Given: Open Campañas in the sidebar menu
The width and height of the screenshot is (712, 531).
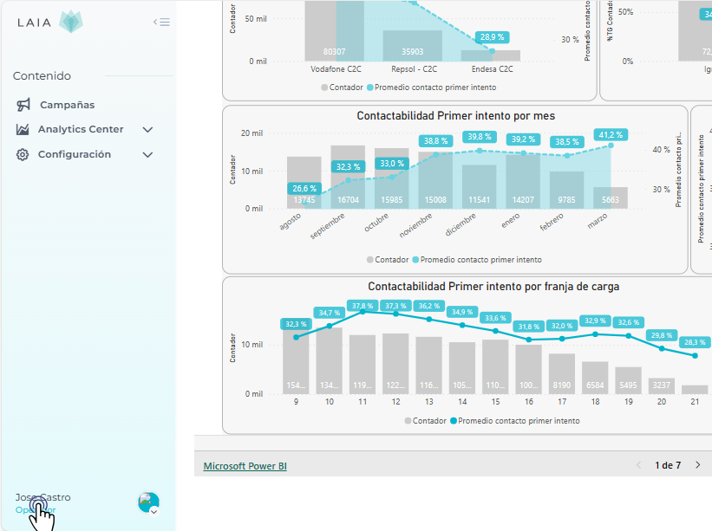Looking at the screenshot, I should (x=67, y=105).
